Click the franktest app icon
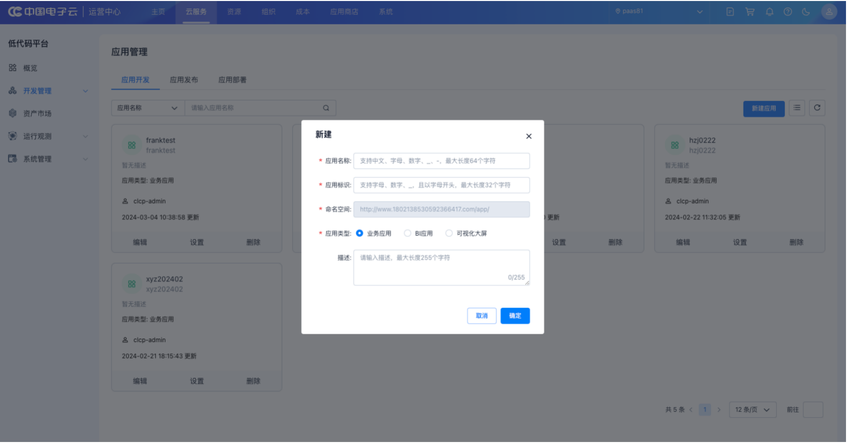 tap(132, 145)
